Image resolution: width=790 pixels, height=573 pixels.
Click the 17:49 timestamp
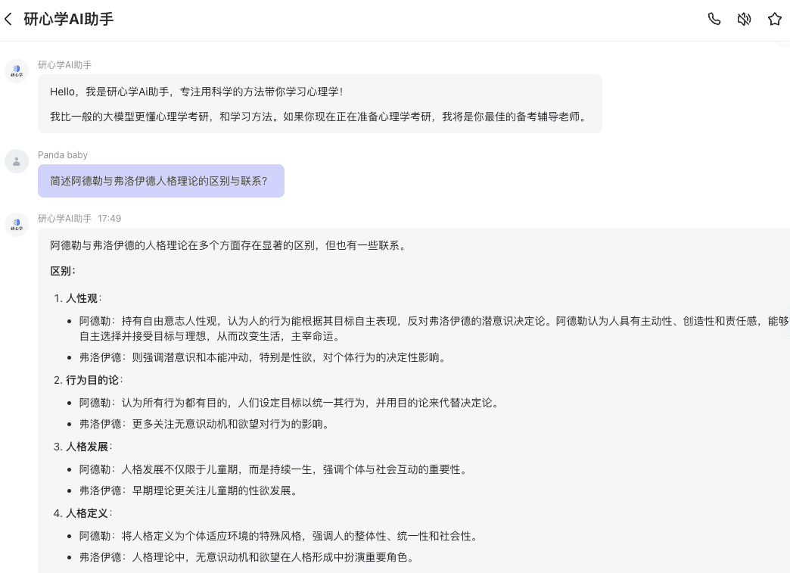pos(110,219)
